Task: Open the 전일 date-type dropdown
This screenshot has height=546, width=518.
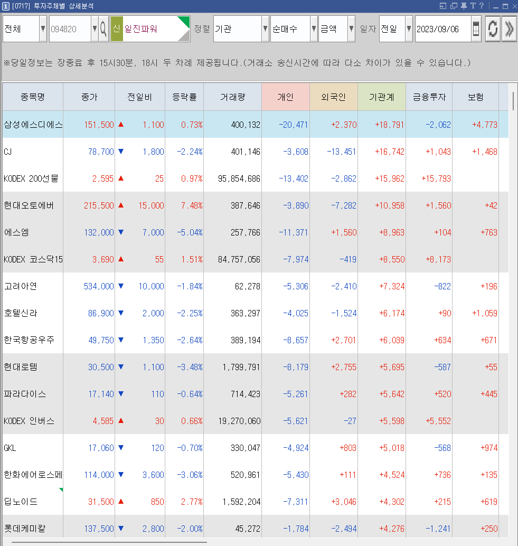Action: [x=409, y=29]
